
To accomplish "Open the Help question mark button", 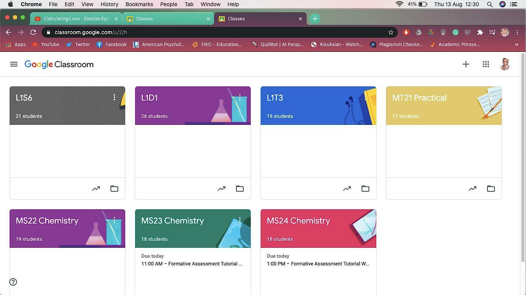I will point(13,282).
